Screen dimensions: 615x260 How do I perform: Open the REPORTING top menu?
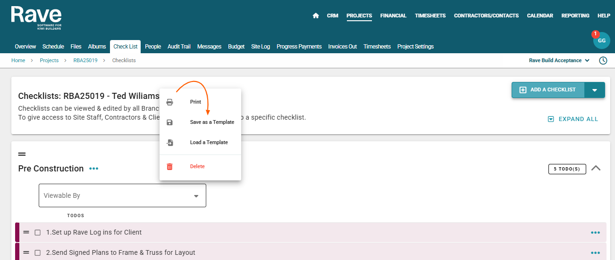(x=575, y=16)
